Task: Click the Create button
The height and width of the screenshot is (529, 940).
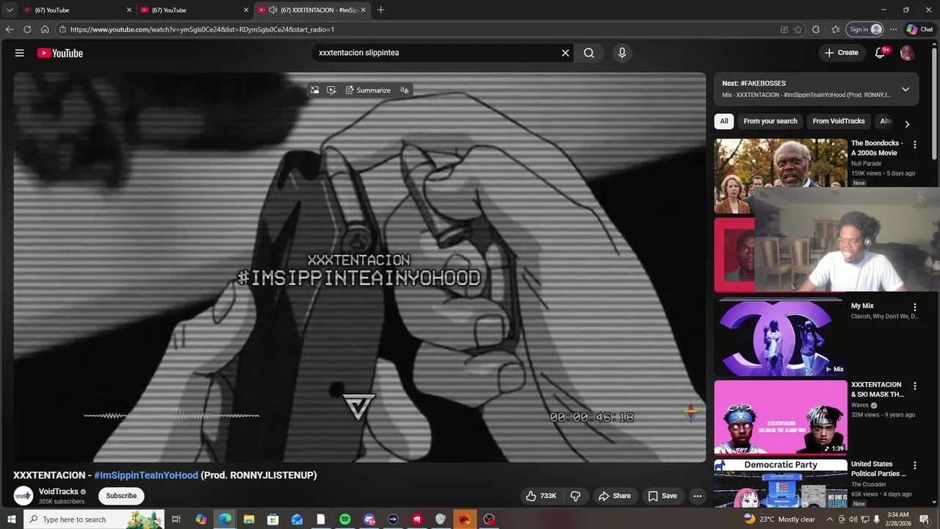Action: click(842, 53)
